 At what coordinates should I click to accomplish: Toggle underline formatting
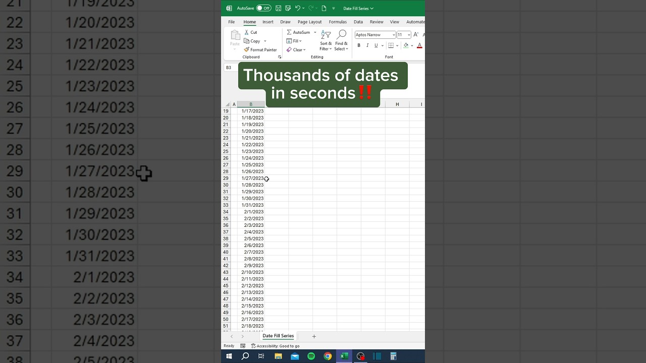[x=375, y=45]
